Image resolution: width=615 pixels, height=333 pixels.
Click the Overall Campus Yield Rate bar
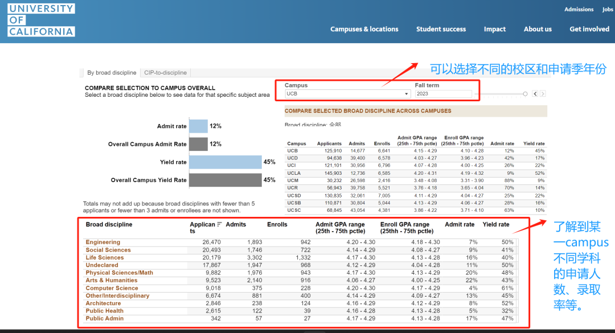[225, 180]
